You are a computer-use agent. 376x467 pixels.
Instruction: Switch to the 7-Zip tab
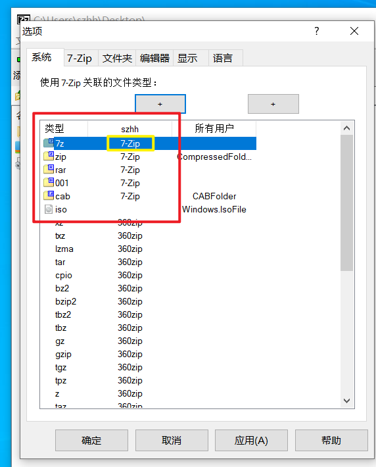pyautogui.click(x=81, y=58)
